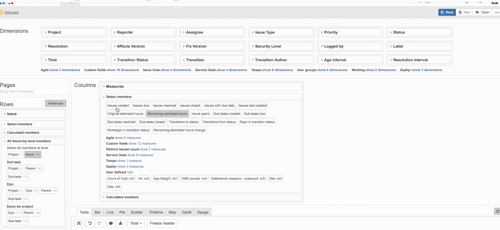
Task: Switch to the Gauge tab
Action: [203, 212]
